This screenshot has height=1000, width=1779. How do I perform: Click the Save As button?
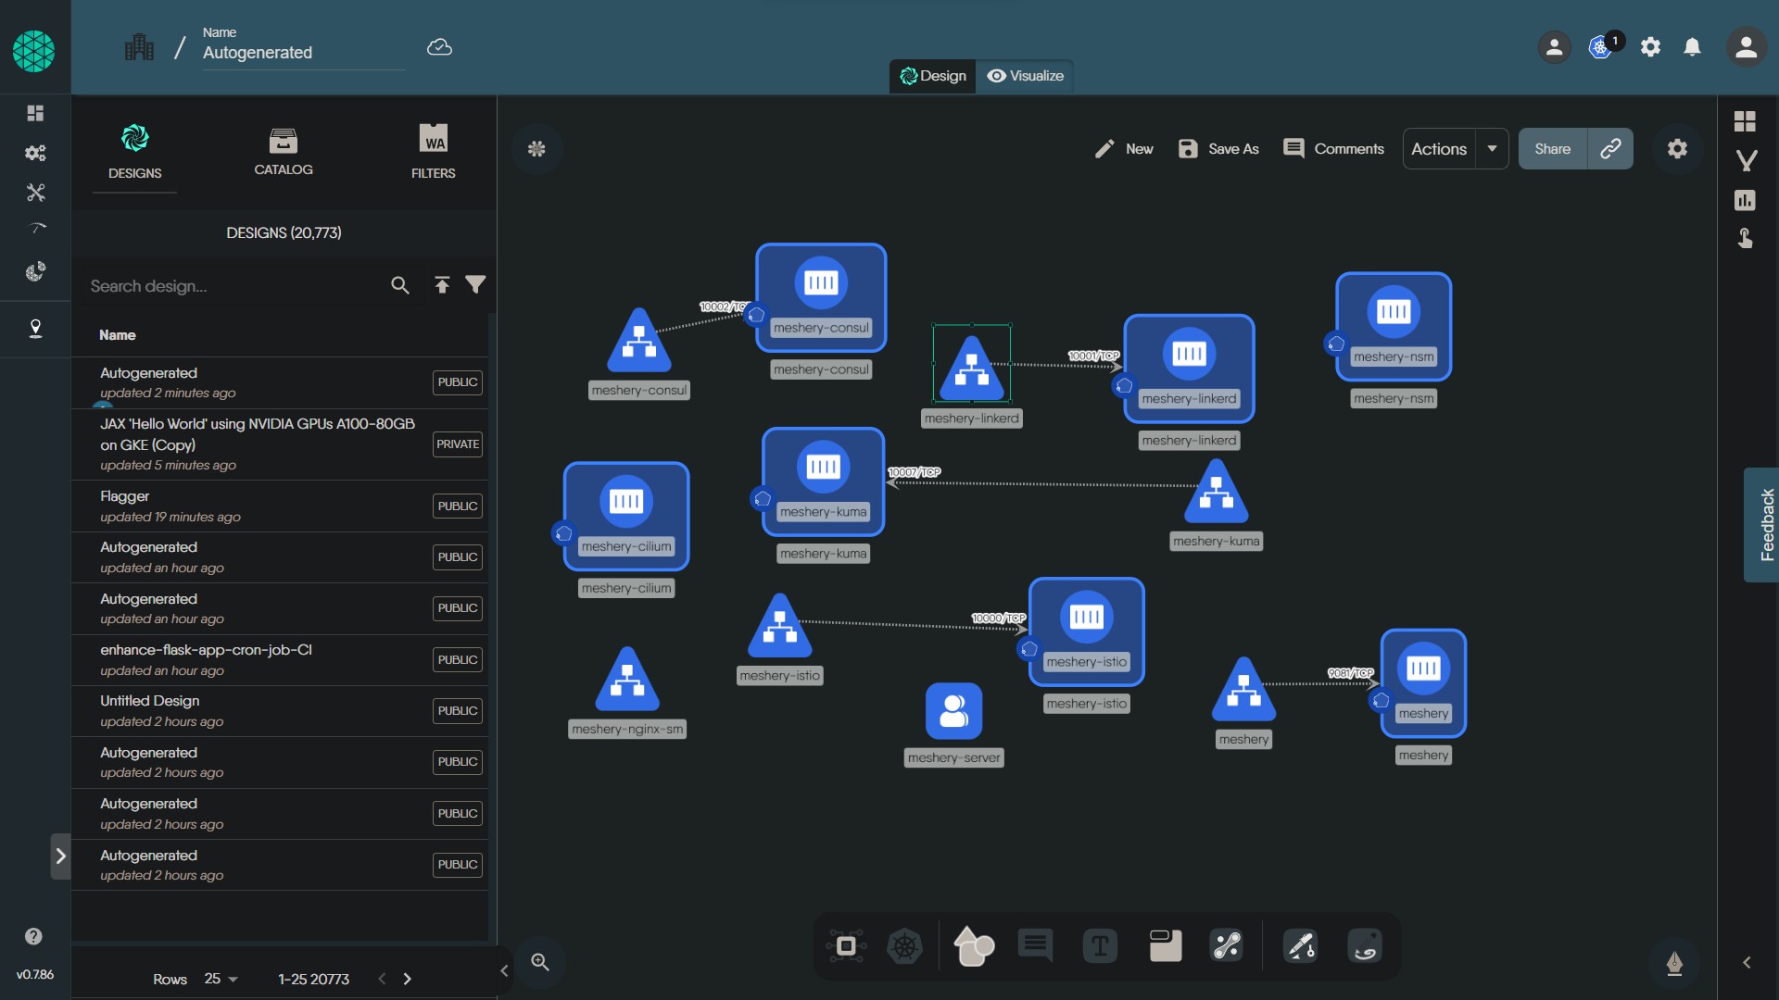click(x=1218, y=149)
